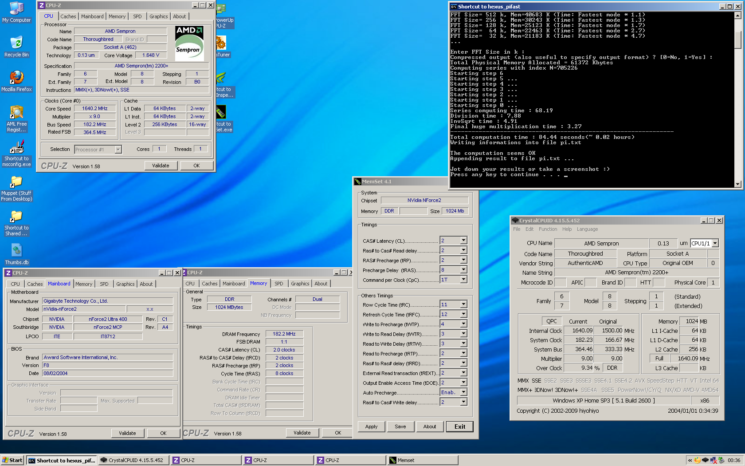Click the MemSet 4.1 title bar icon

[x=357, y=182]
